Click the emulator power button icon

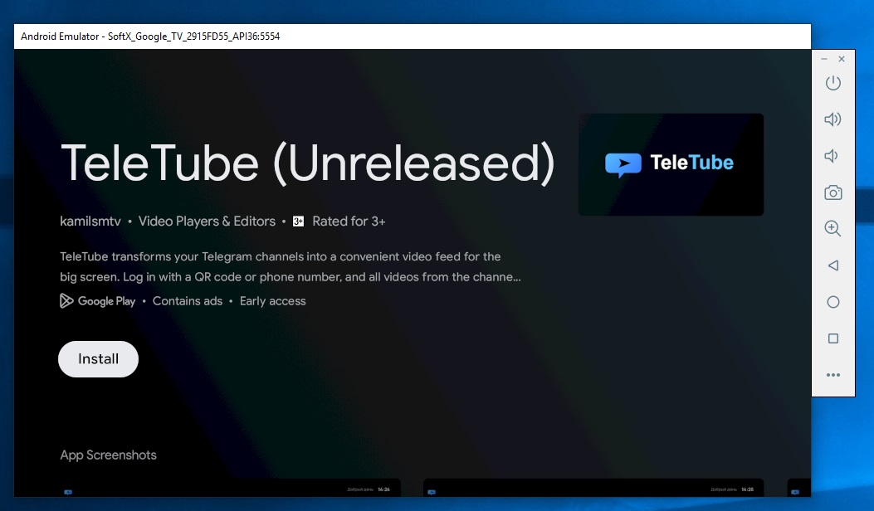coord(832,83)
